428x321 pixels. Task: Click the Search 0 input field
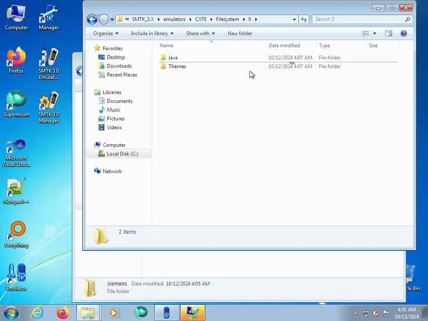pyautogui.click(x=358, y=19)
